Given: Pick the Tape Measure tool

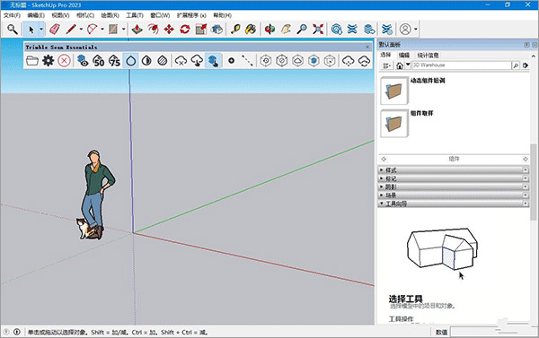Looking at the screenshot, I should point(235,30).
